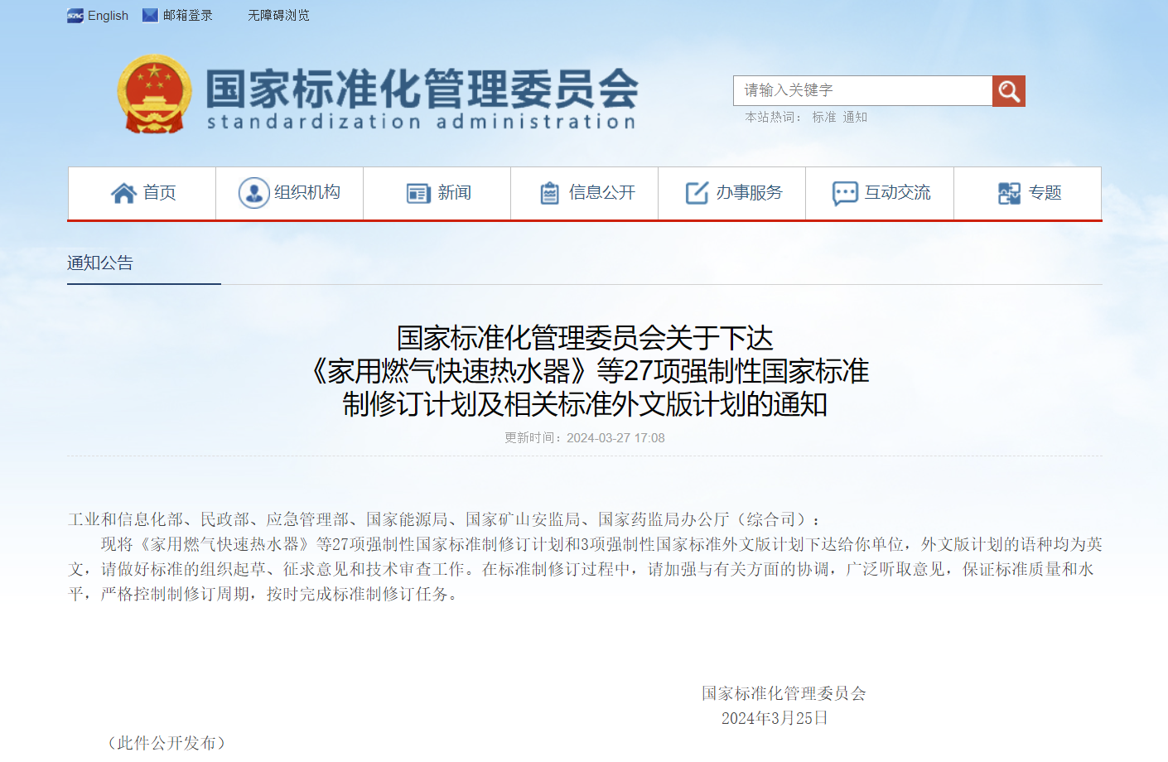Click the chat bubble icon for 互动交流

[x=845, y=194]
